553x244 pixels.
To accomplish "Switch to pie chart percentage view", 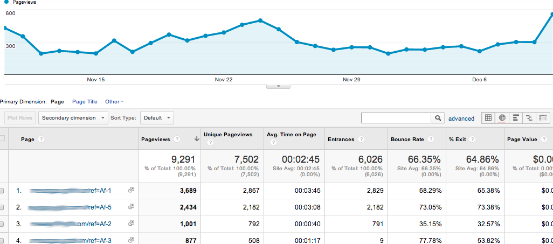I will (502, 118).
